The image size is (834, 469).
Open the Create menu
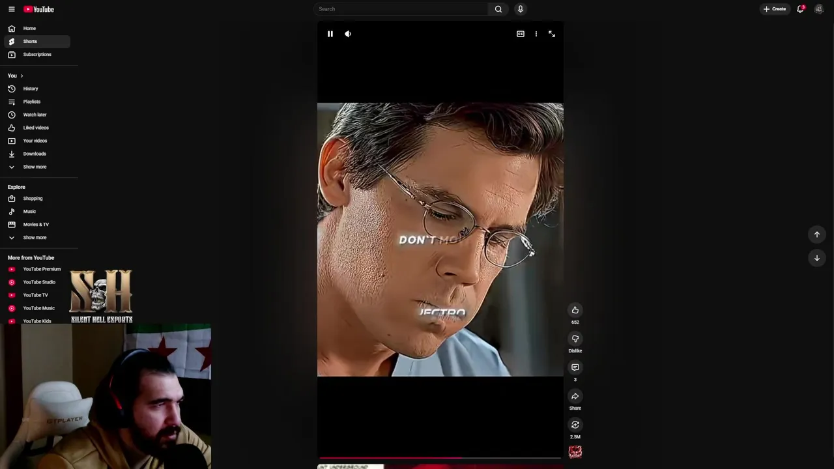775,9
